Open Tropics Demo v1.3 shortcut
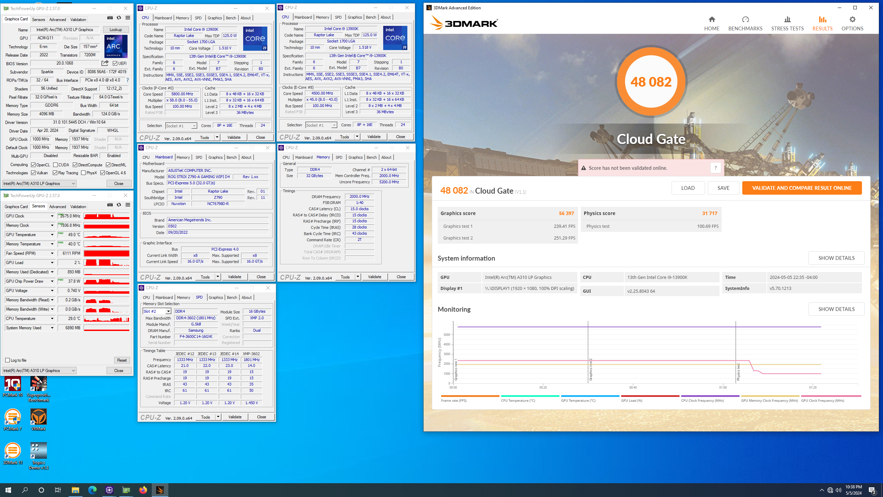This screenshot has height=497, width=883. (x=39, y=456)
